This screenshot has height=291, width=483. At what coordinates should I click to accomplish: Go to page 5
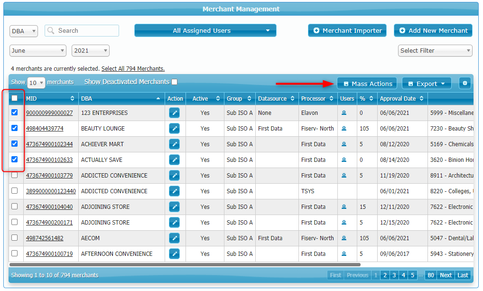(x=412, y=275)
